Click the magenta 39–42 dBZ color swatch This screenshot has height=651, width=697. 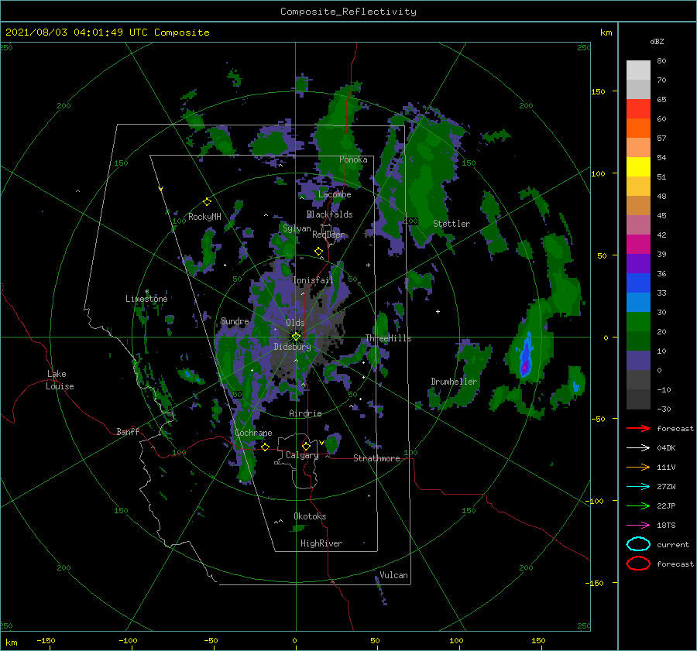coord(638,245)
